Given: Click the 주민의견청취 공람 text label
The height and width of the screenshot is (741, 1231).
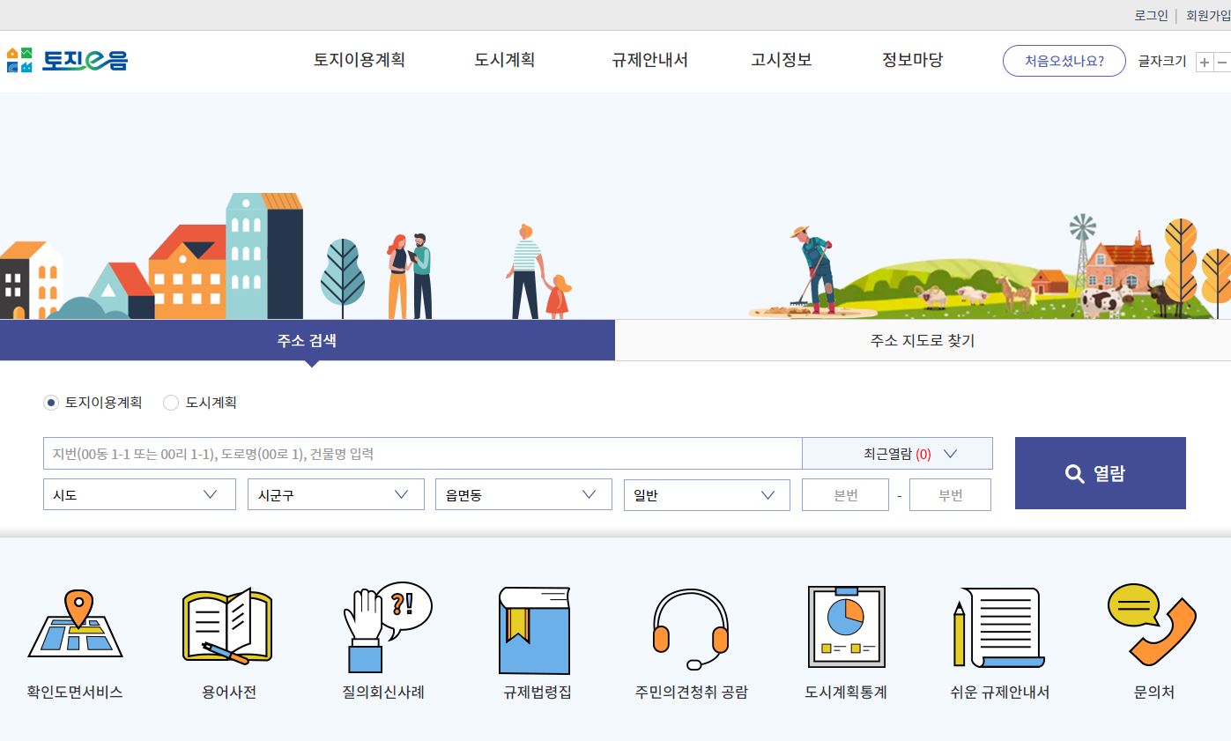Looking at the screenshot, I should (x=691, y=693).
